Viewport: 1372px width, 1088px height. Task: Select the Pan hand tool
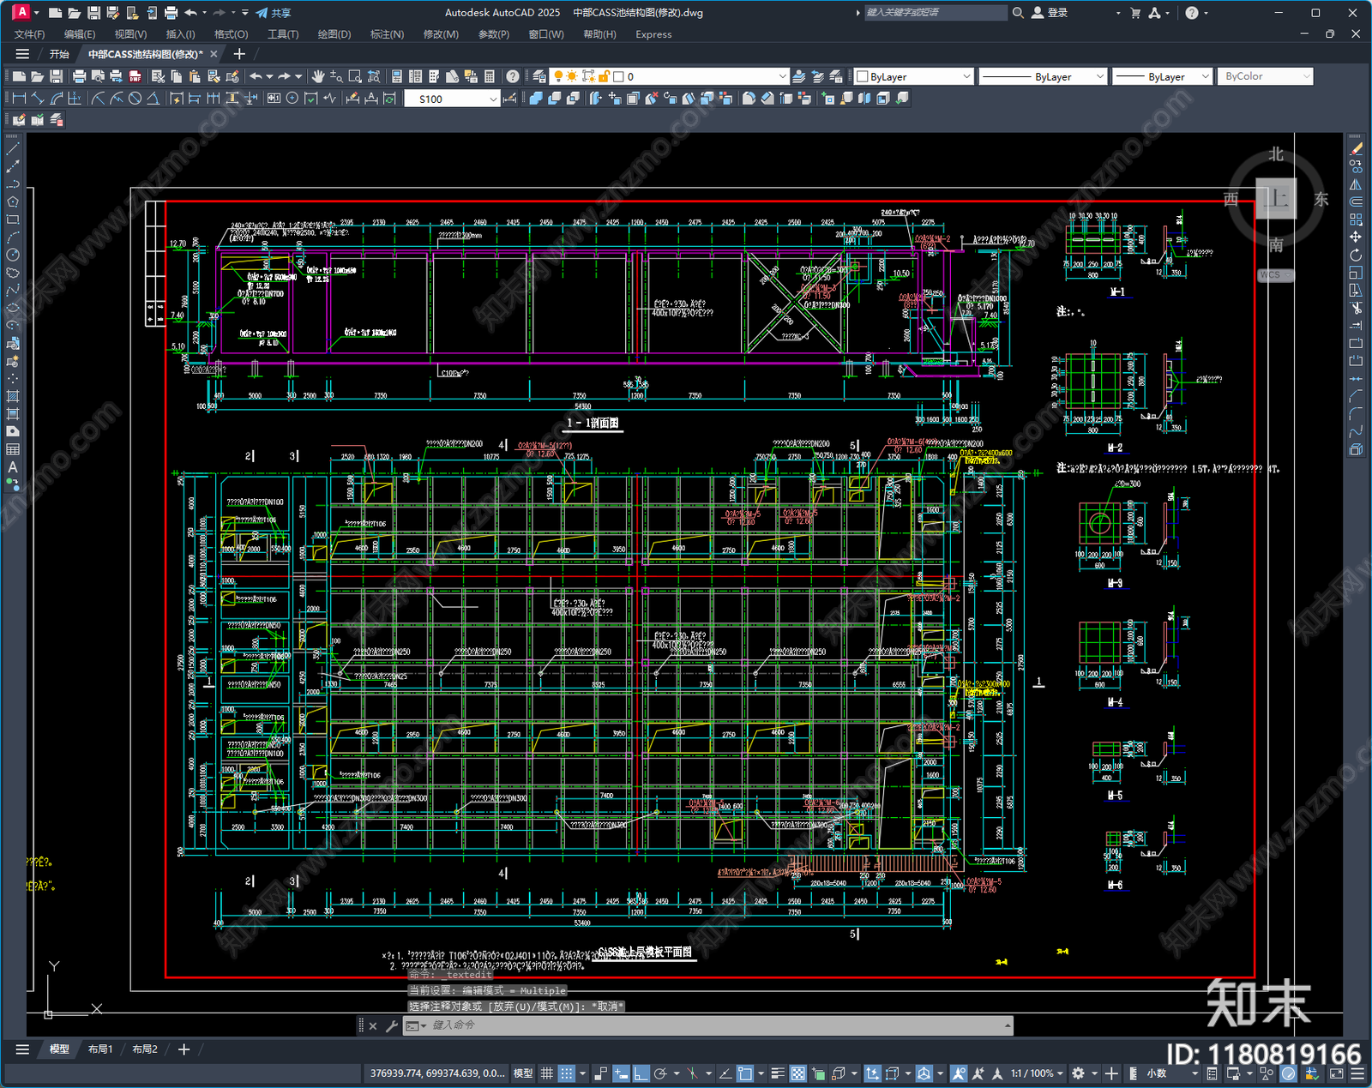(x=318, y=76)
